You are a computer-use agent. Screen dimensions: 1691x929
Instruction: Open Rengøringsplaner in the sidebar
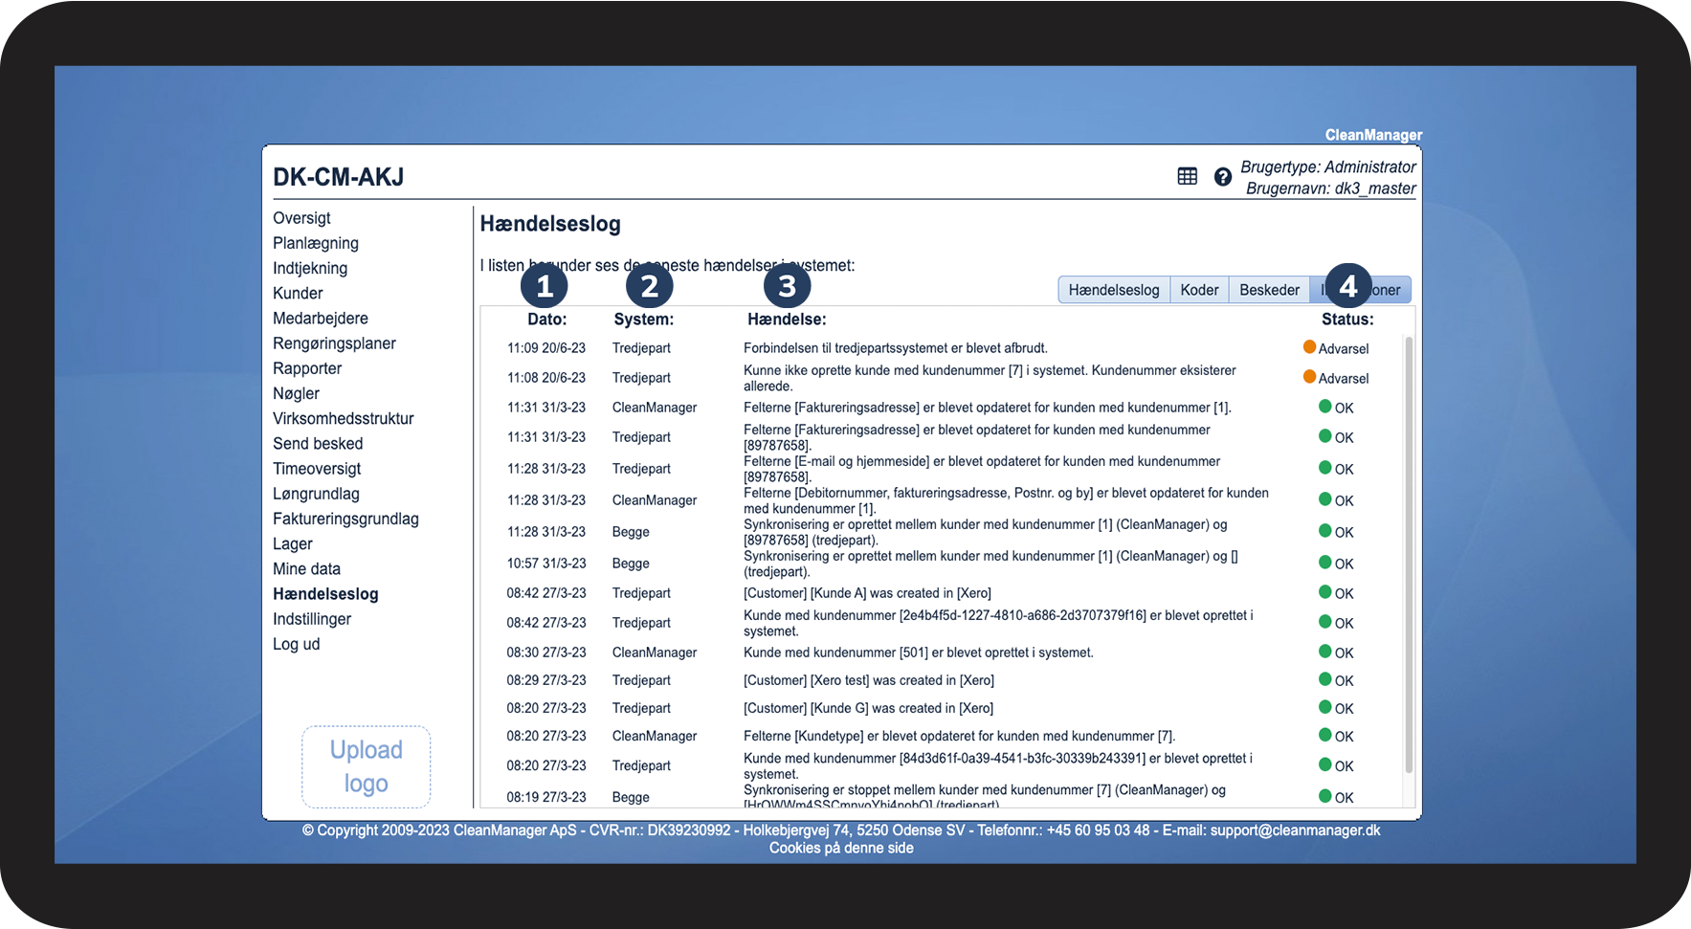334,343
